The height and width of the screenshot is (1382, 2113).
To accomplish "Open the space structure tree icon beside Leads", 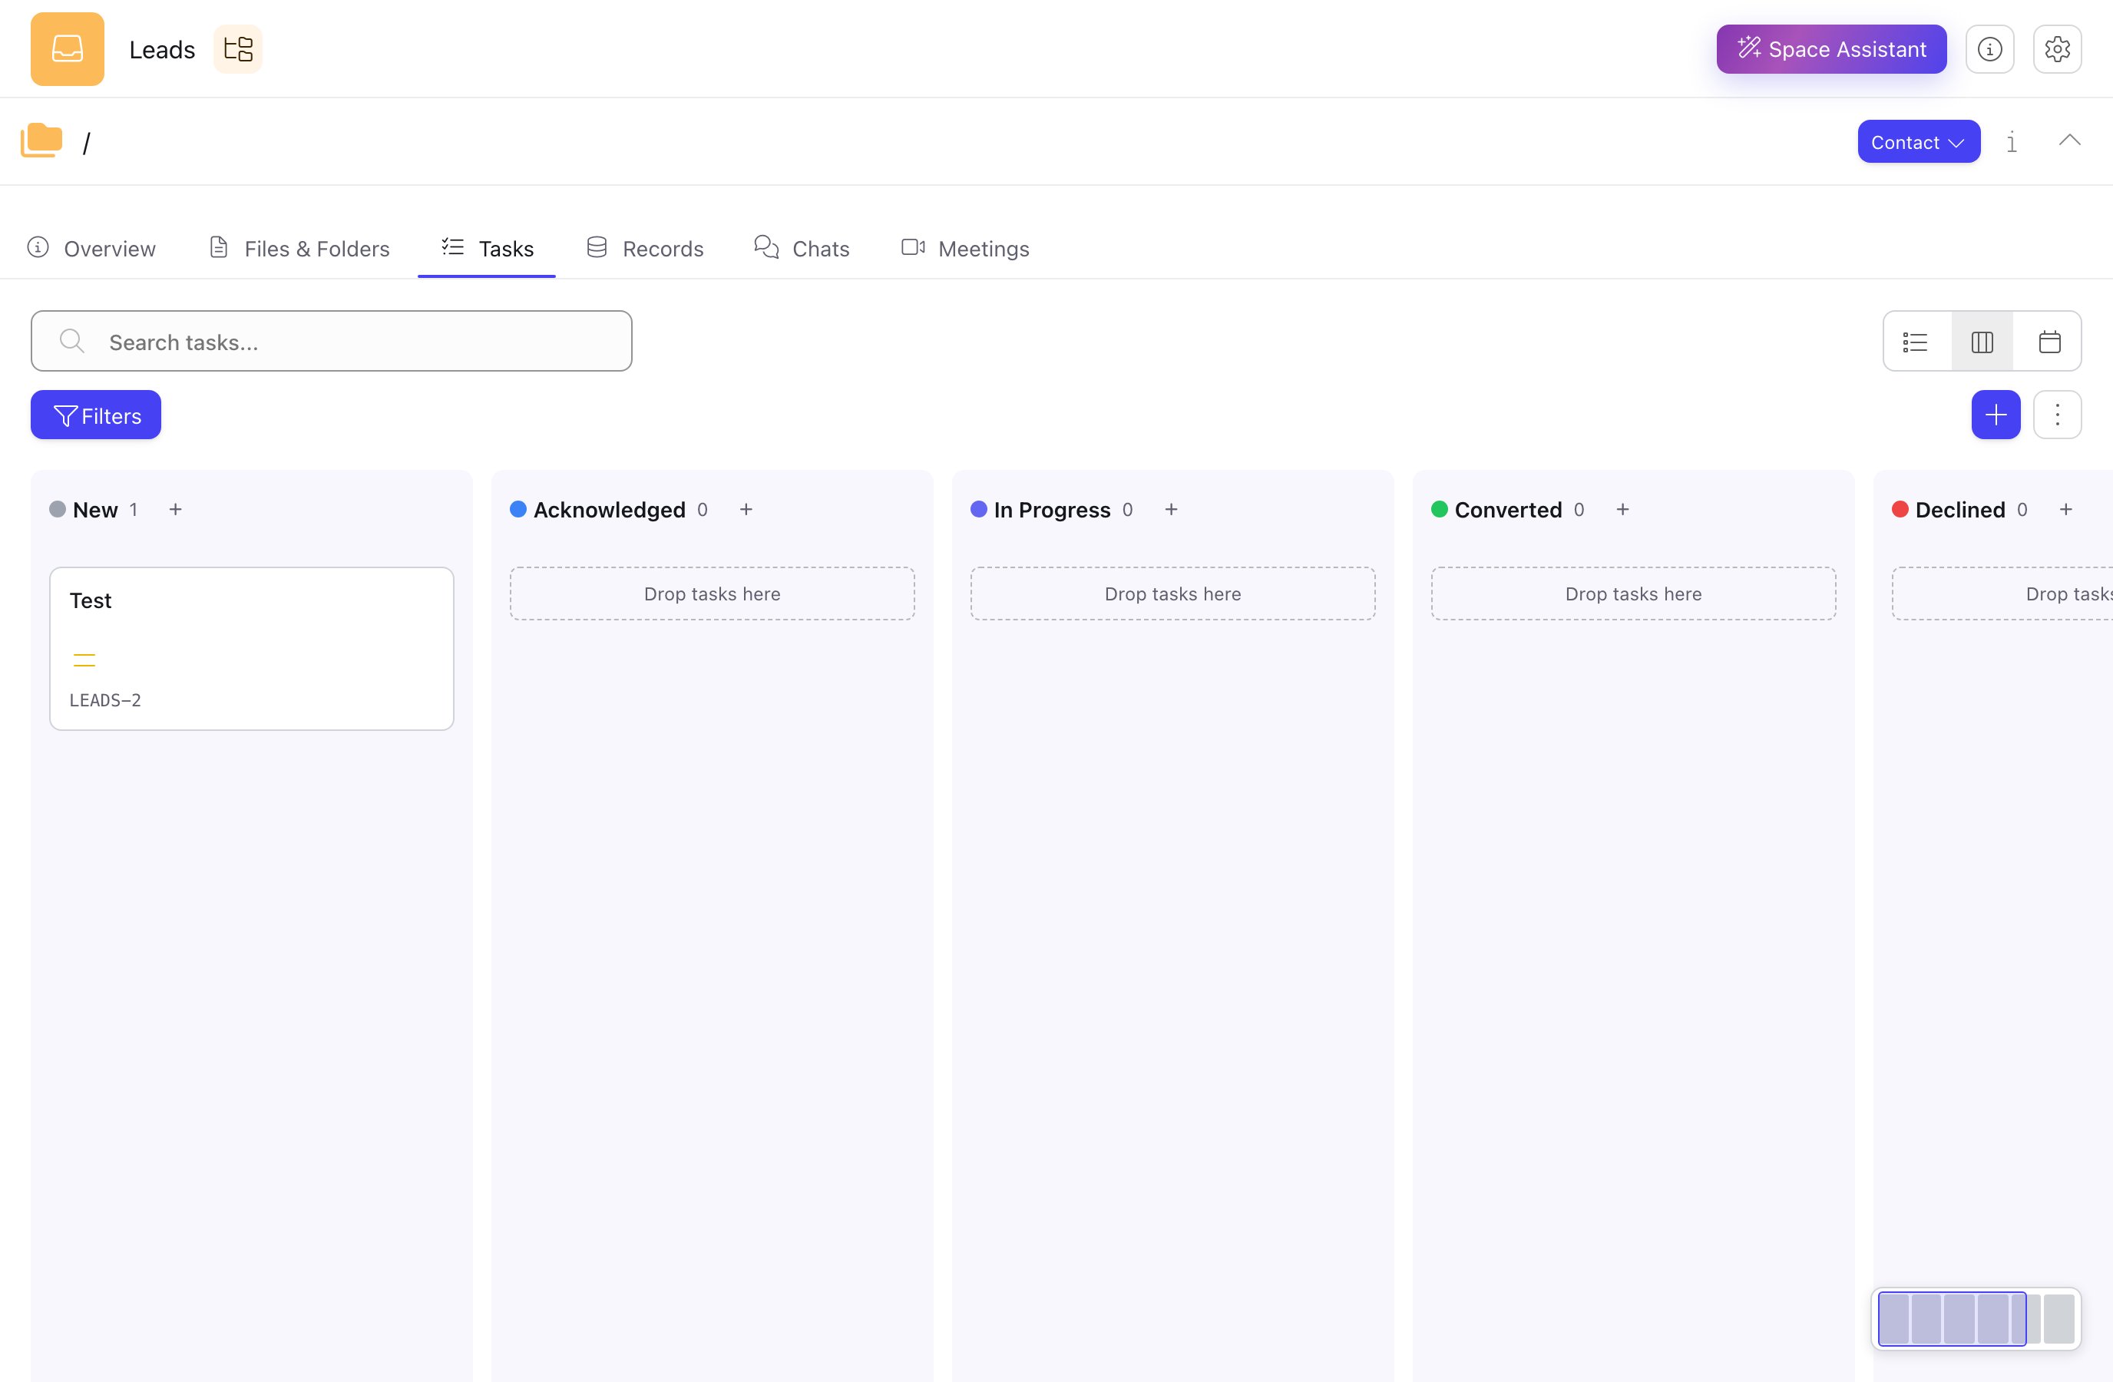I will pyautogui.click(x=238, y=49).
